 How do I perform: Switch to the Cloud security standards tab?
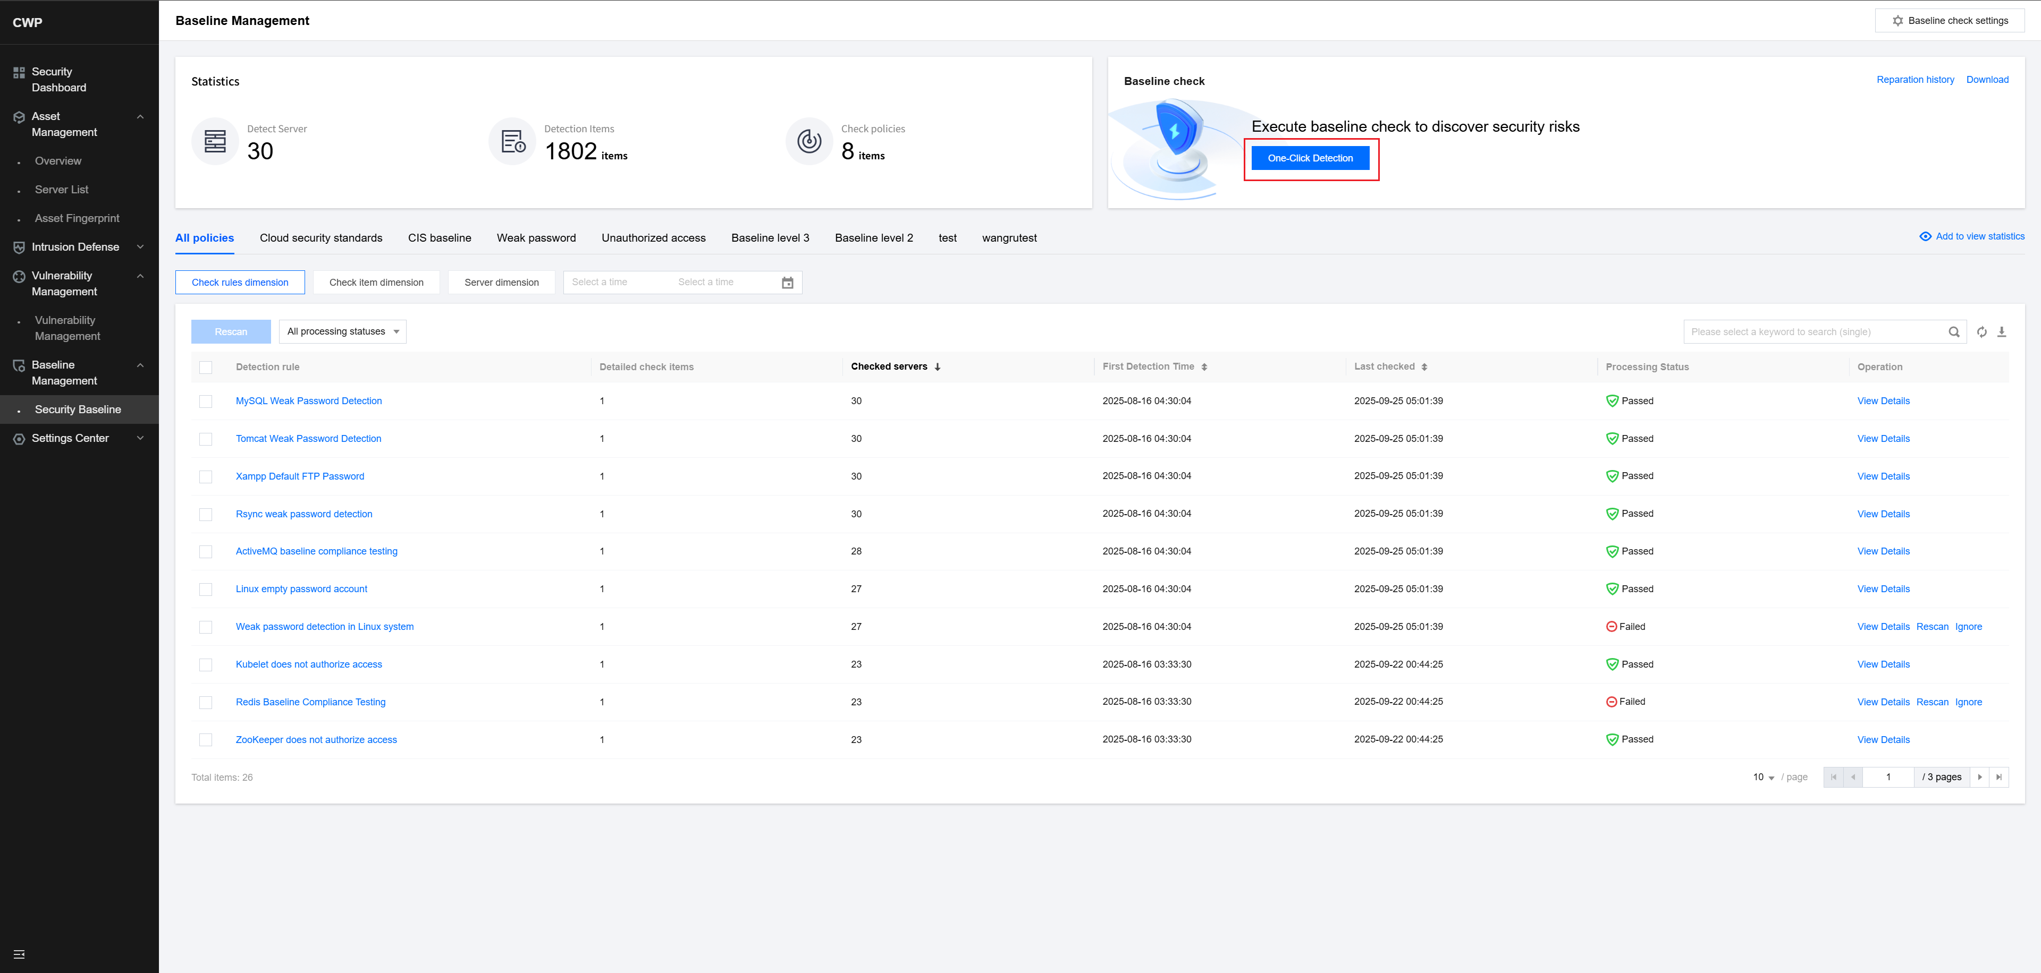tap(321, 238)
